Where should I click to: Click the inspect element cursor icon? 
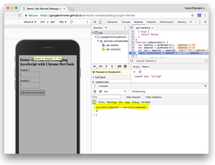coord(95,22)
